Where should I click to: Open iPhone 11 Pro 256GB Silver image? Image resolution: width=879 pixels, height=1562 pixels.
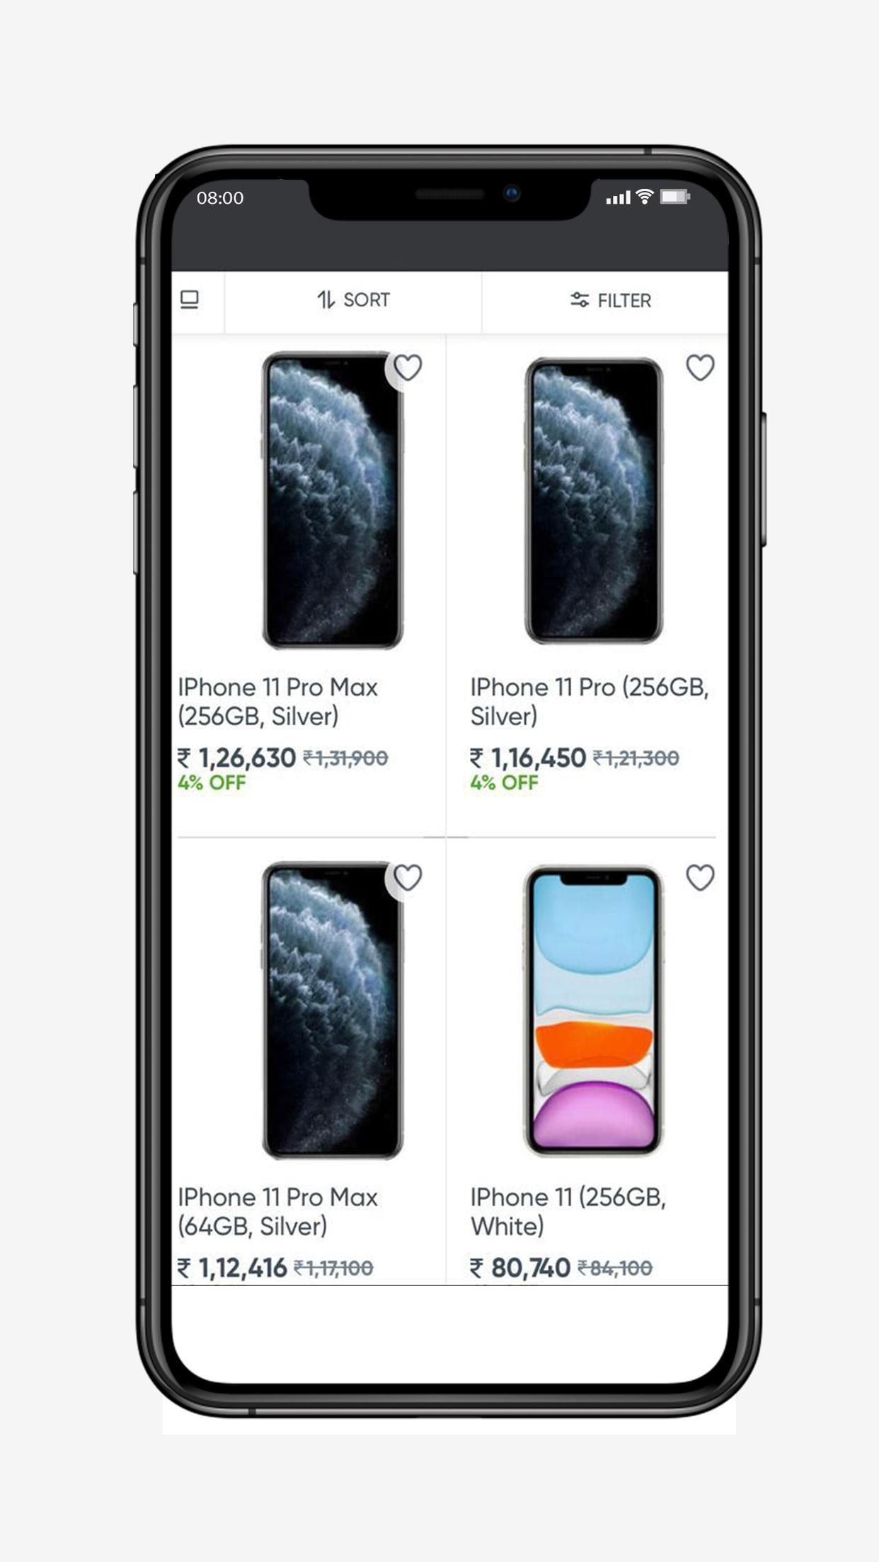(593, 500)
